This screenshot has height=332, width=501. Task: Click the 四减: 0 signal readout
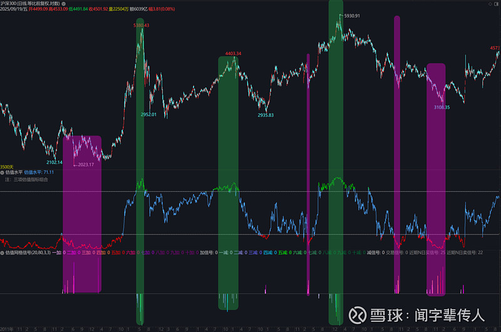tap(270, 253)
